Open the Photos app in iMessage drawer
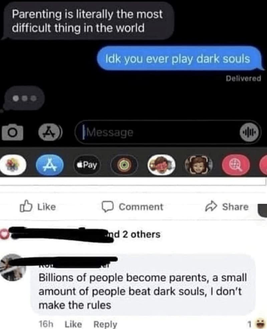The image size is (267, 329). [x=13, y=165]
